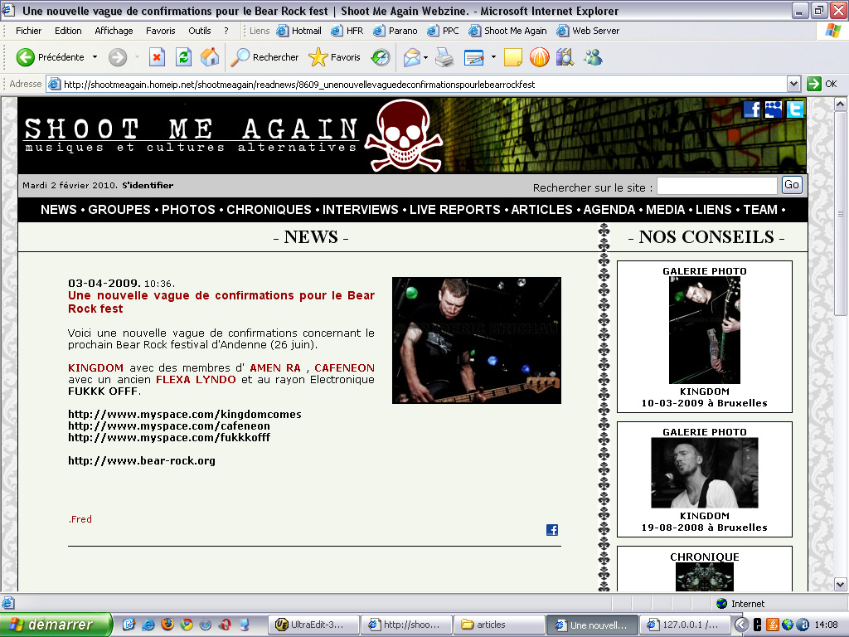Open KINGDOM 10-03-2009 gallery thumbnail
Screen dimensions: 849x637
point(705,329)
